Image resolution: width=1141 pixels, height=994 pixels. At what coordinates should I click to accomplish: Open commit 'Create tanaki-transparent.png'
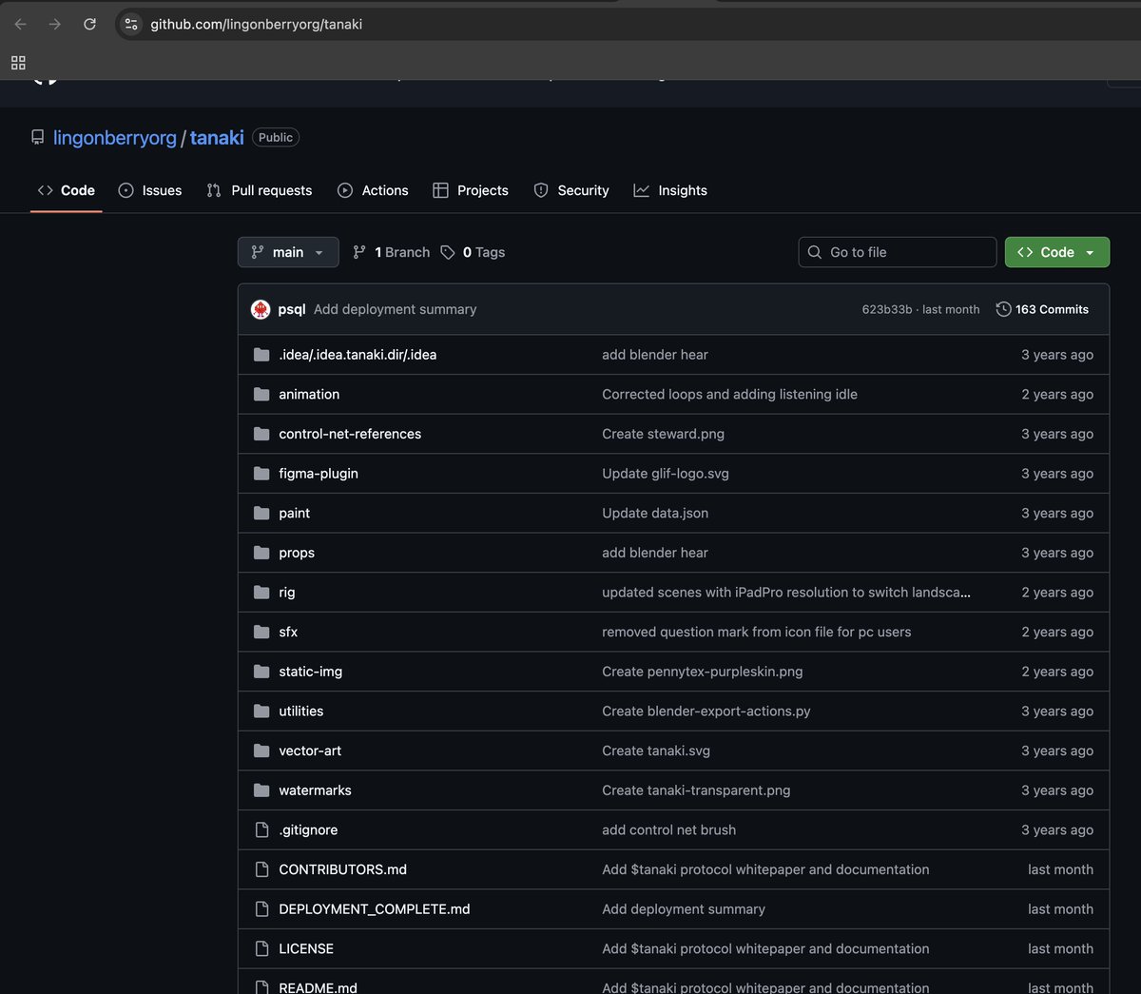[696, 790]
